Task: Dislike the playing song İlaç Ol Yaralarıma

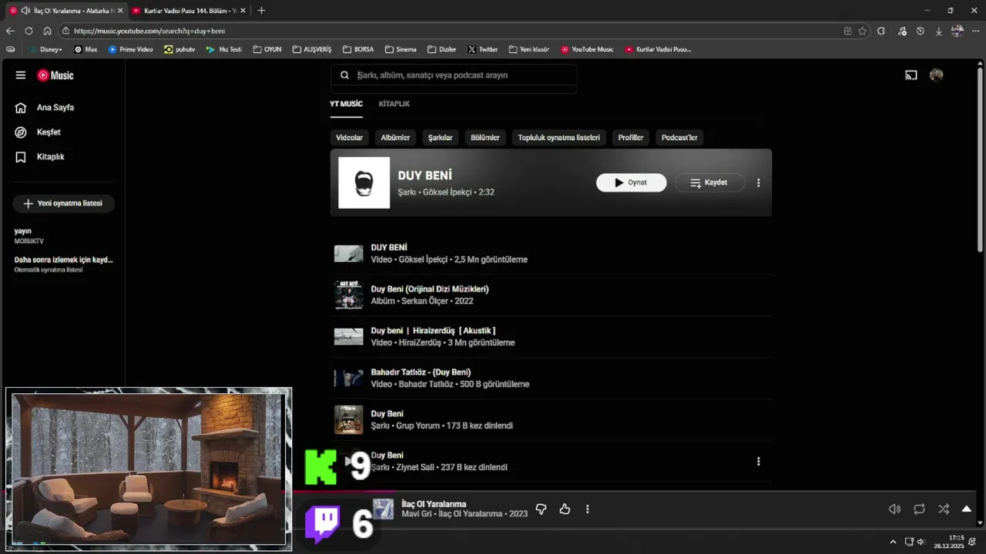Action: (541, 509)
